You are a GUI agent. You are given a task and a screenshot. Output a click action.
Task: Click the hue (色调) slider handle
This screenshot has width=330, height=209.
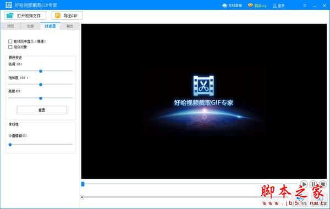[41, 71]
